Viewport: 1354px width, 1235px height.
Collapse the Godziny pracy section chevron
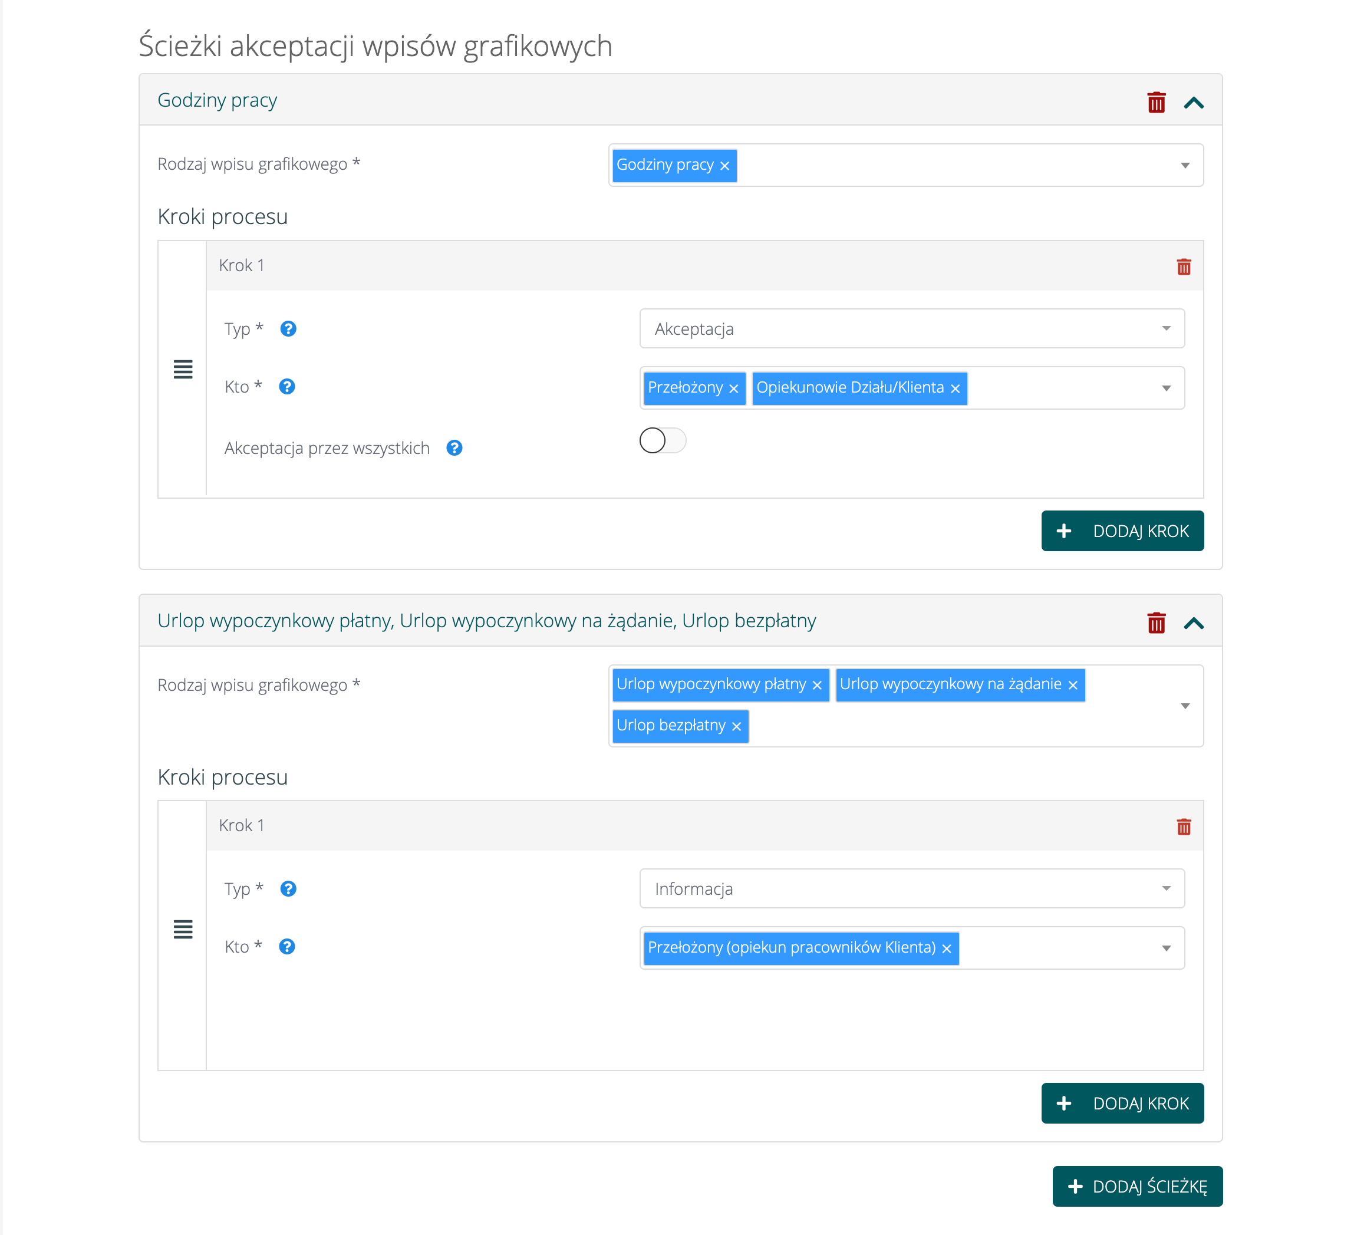(x=1194, y=103)
